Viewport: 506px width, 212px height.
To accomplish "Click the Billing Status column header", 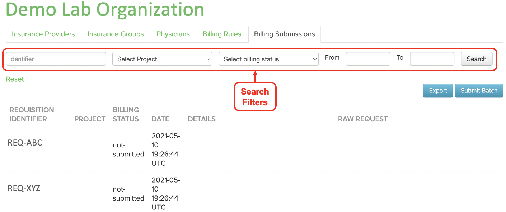I will [126, 114].
